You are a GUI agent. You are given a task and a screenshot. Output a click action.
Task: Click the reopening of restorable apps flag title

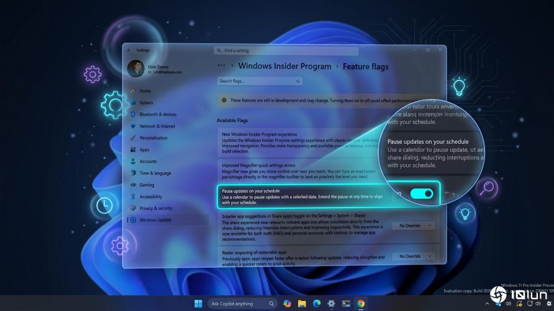254,253
